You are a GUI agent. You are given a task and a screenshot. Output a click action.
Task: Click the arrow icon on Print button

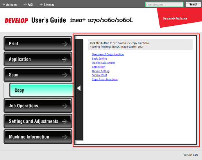65,44
